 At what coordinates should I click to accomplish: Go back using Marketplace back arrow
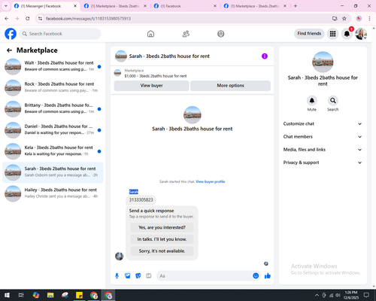(x=9, y=50)
